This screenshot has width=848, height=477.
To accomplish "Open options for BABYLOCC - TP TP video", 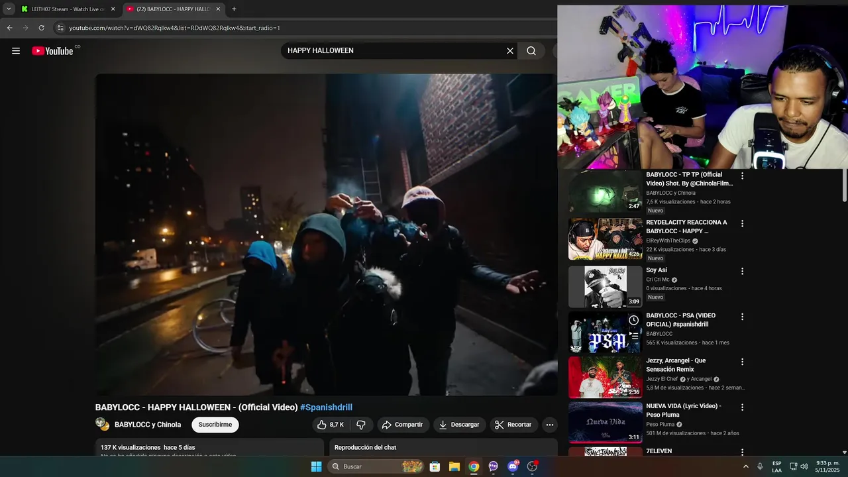I will 742,176.
